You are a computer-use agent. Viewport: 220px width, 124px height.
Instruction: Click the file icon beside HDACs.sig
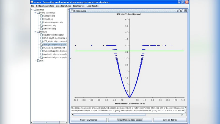click(x=42, y=19)
